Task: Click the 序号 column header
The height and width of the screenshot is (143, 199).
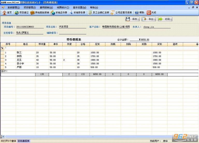Action: pos(8,44)
